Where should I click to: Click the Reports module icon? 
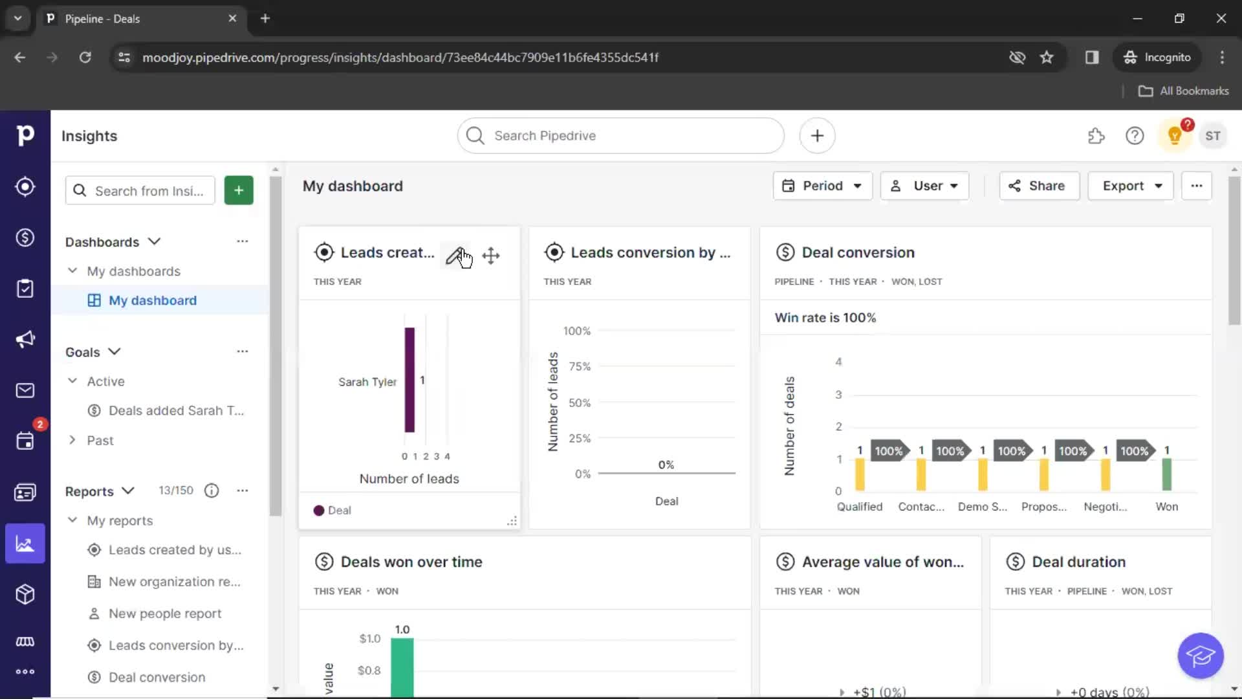coord(25,544)
